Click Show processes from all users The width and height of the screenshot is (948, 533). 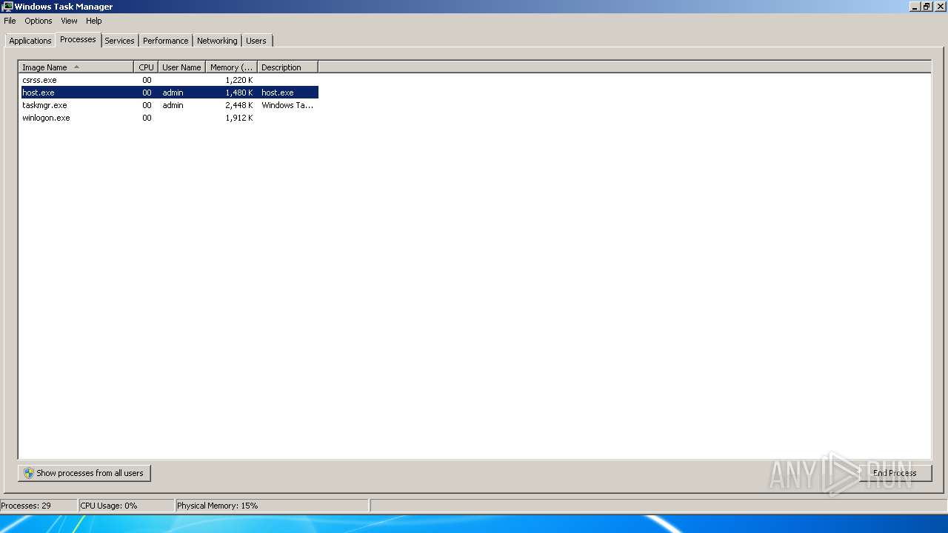pos(84,473)
